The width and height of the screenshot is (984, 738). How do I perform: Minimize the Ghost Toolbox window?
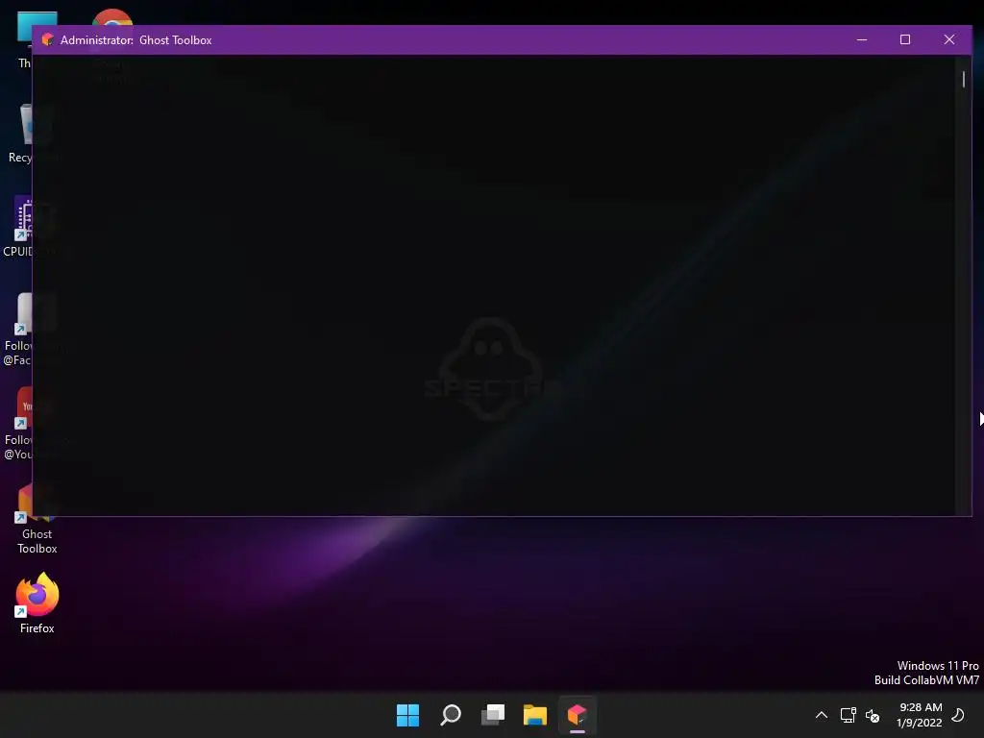click(862, 39)
